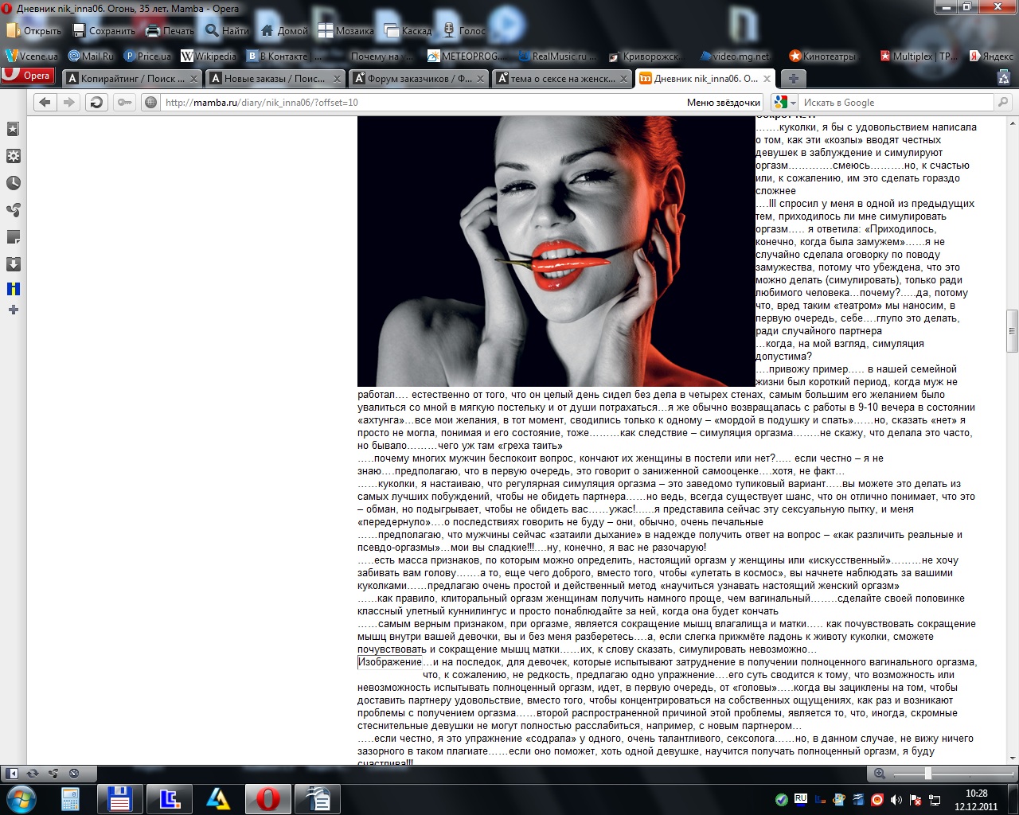The image size is (1019, 815).
Task: Open the Windows Start menu
Action: [21, 798]
